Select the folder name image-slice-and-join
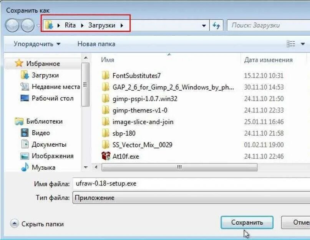Viewport: 310px width, 240px height. click(x=143, y=122)
